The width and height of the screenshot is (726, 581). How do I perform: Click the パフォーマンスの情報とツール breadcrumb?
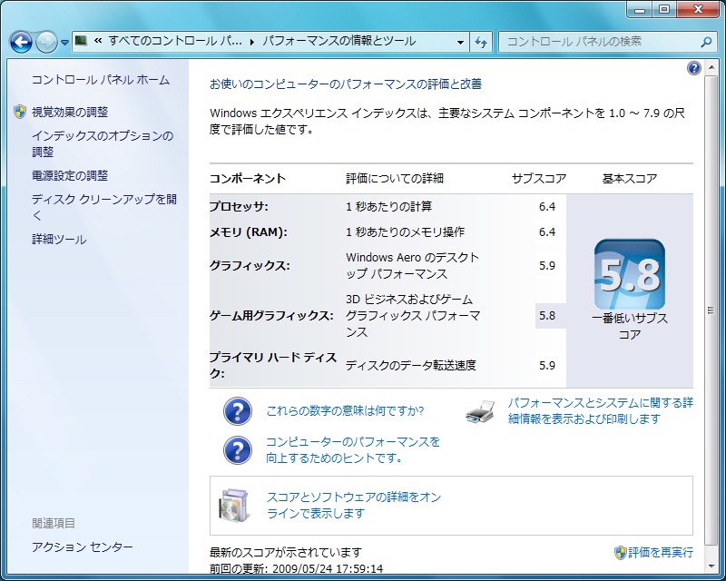[x=338, y=41]
